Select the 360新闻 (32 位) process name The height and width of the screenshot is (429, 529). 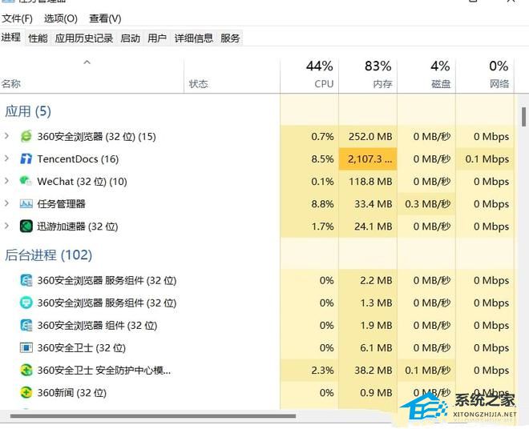[x=72, y=393]
